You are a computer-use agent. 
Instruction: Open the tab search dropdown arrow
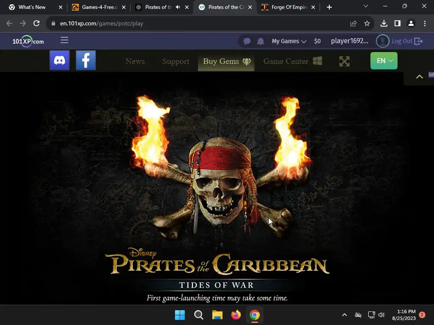point(366,6)
